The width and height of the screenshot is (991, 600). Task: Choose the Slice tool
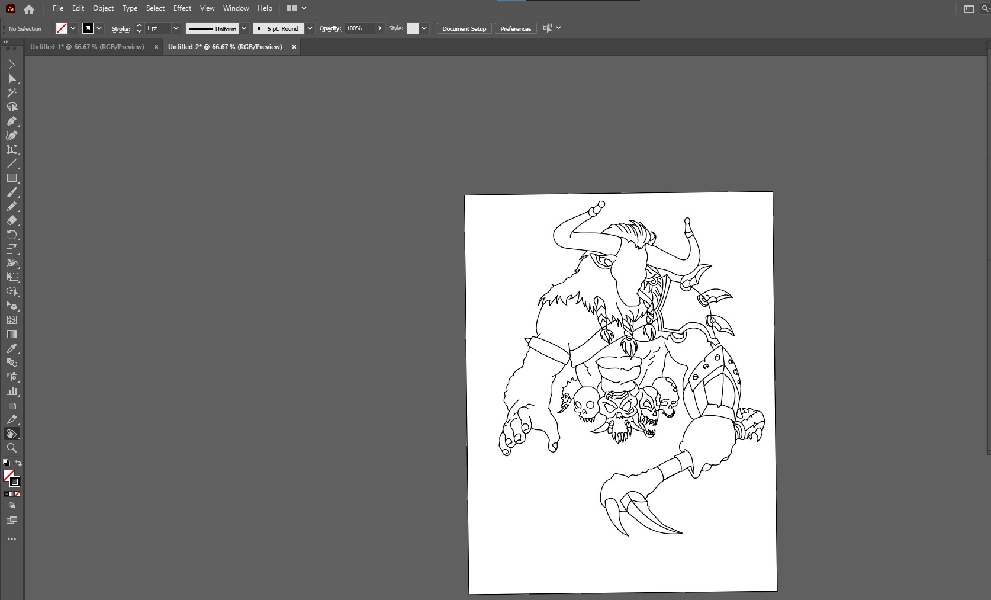click(11, 419)
